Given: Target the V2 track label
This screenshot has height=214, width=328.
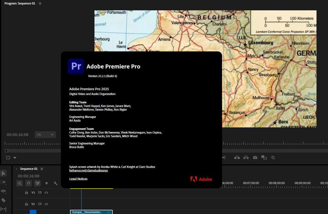Looking at the screenshot, I should (33, 204).
